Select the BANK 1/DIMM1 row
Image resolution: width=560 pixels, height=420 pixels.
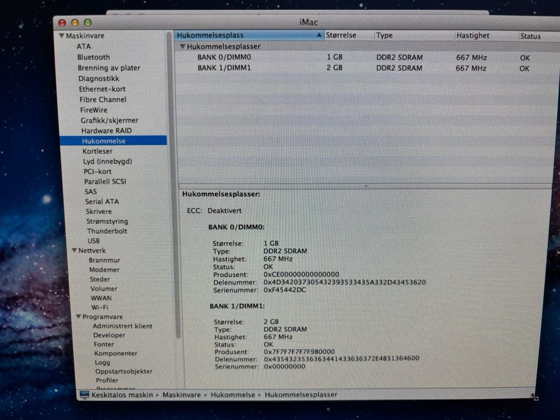(224, 68)
